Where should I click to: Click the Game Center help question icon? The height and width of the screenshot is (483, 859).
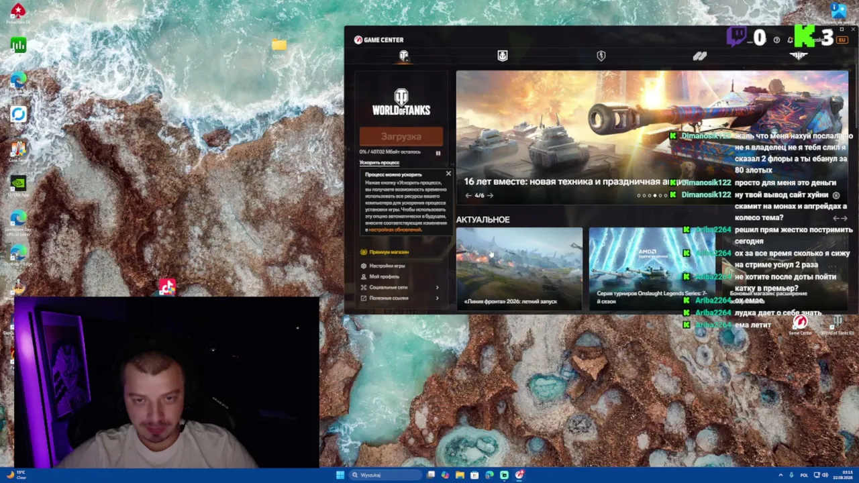coord(776,40)
